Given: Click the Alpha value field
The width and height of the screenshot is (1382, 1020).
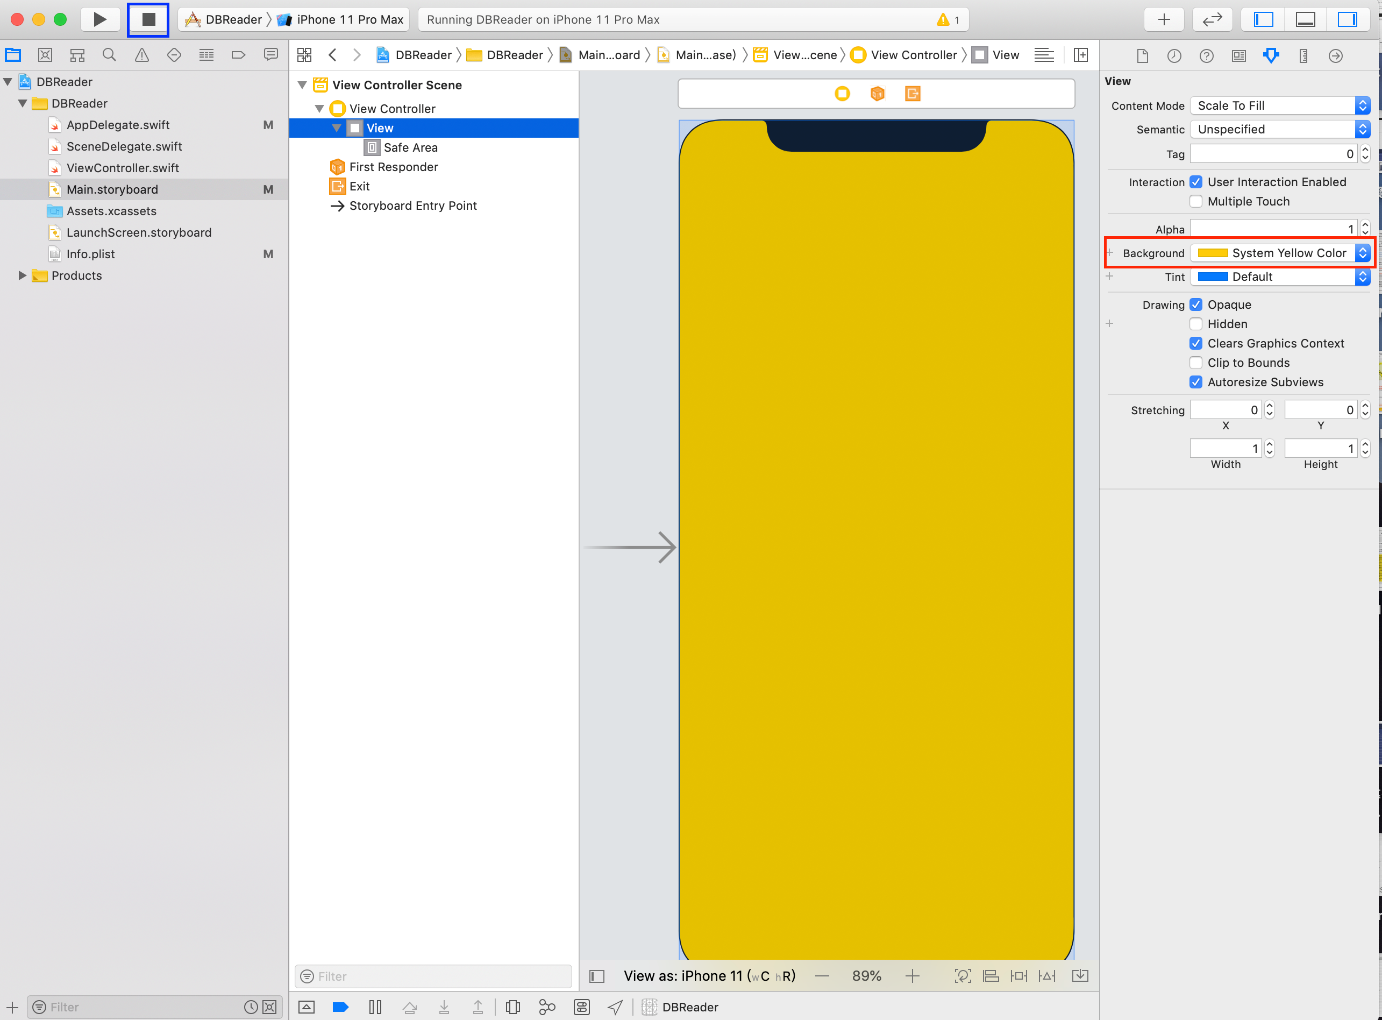Looking at the screenshot, I should point(1273,229).
